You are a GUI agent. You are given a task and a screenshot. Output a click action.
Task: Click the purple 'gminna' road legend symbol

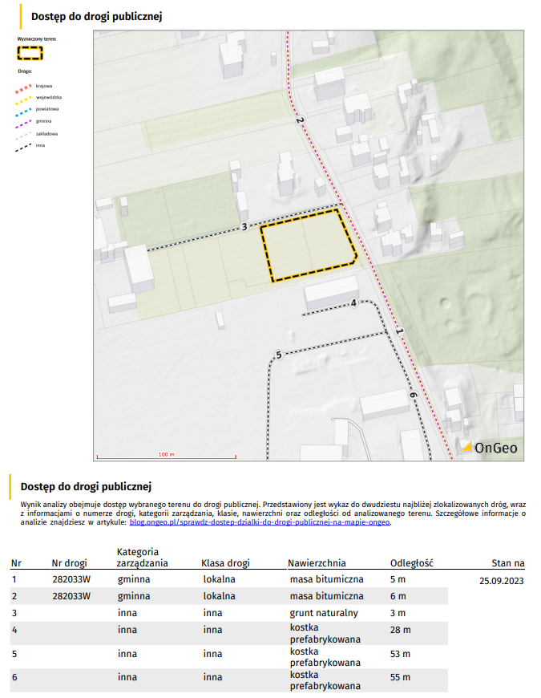point(26,120)
